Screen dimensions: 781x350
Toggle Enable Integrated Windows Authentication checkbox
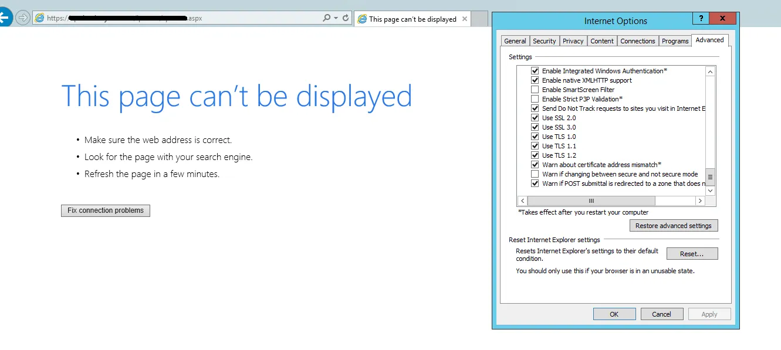click(x=535, y=71)
